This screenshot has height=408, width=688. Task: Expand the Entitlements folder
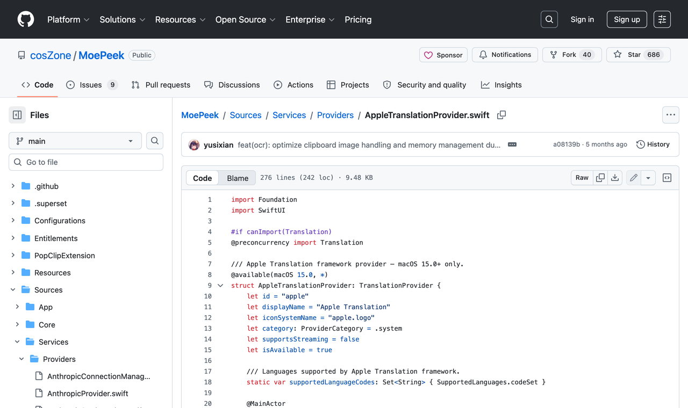pyautogui.click(x=13, y=238)
